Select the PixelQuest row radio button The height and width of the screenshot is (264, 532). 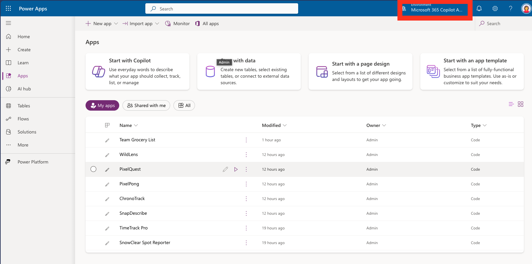pos(93,169)
